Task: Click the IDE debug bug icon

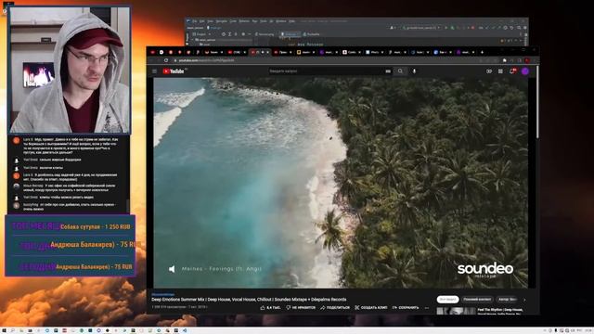Action: coord(452,28)
